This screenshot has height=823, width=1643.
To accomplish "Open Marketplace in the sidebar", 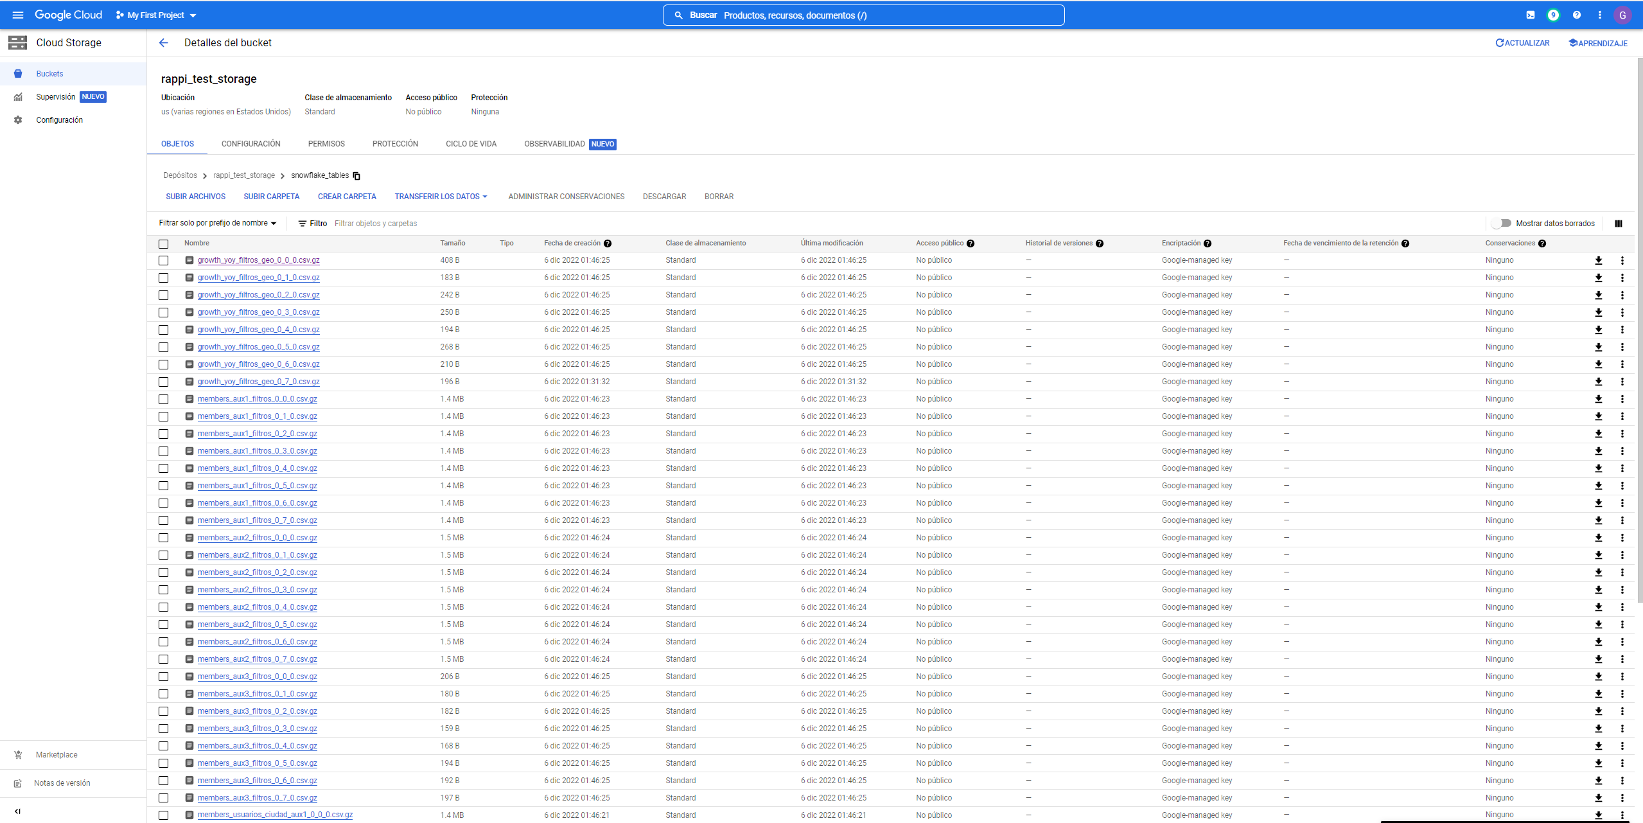I will click(x=73, y=755).
